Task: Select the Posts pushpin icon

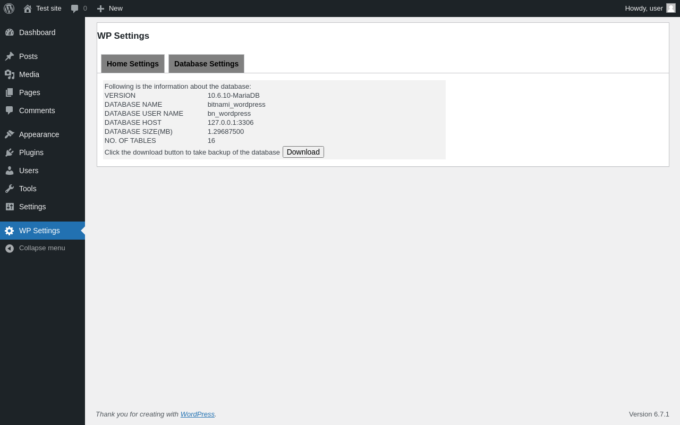Action: (x=10, y=56)
